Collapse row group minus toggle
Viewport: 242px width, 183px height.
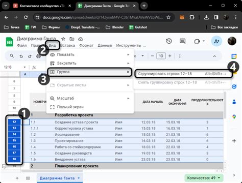[4, 166]
